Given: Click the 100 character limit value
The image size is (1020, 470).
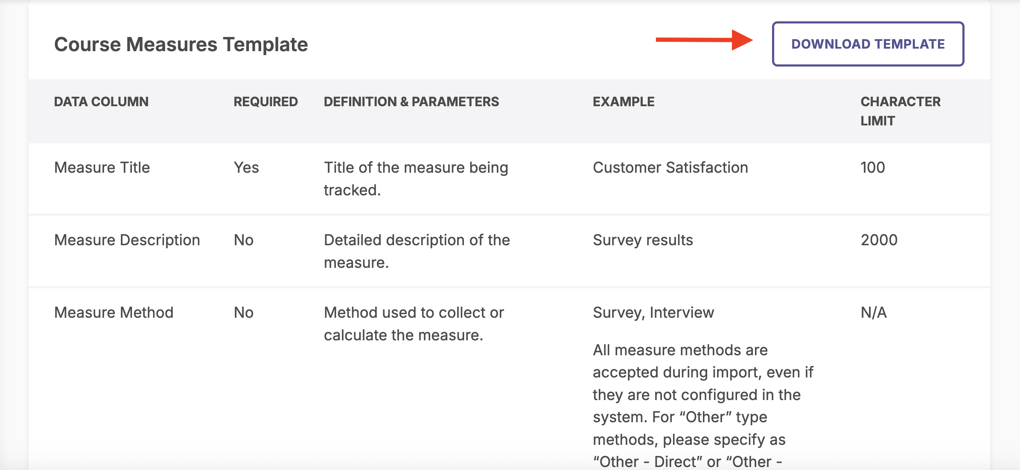Looking at the screenshot, I should pyautogui.click(x=872, y=168).
